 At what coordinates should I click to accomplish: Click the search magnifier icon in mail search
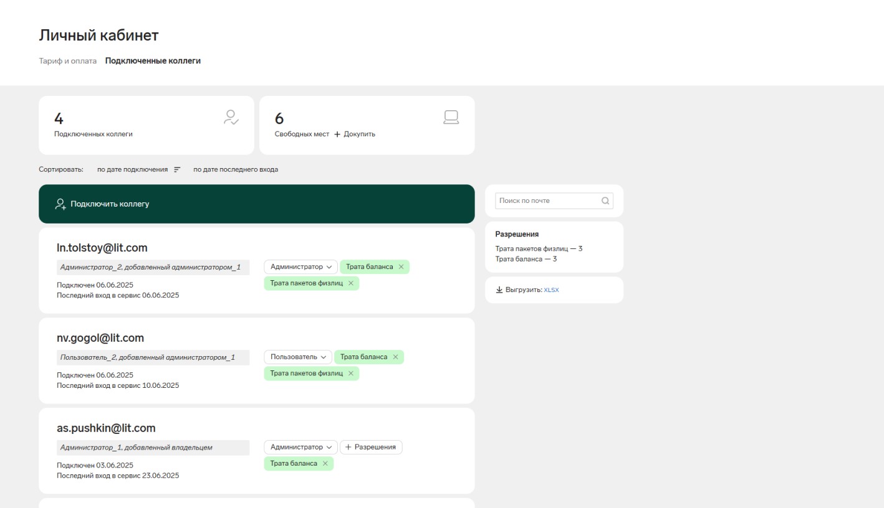[x=605, y=200]
